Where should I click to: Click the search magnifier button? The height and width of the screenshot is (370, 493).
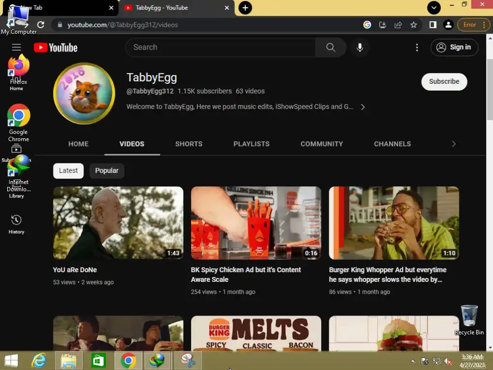tap(330, 47)
